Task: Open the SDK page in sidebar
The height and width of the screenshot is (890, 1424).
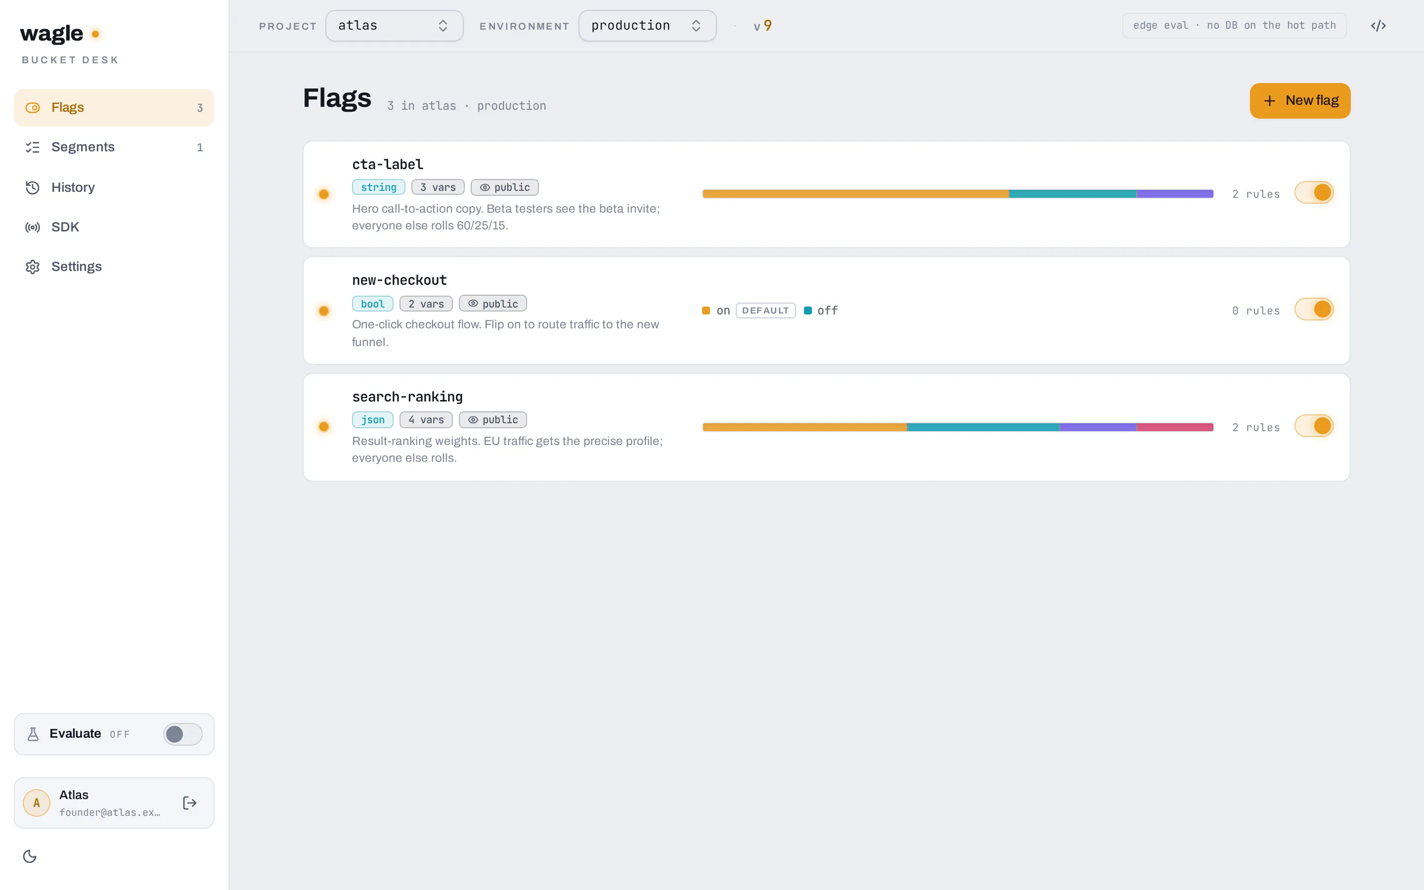Action: coord(114,227)
